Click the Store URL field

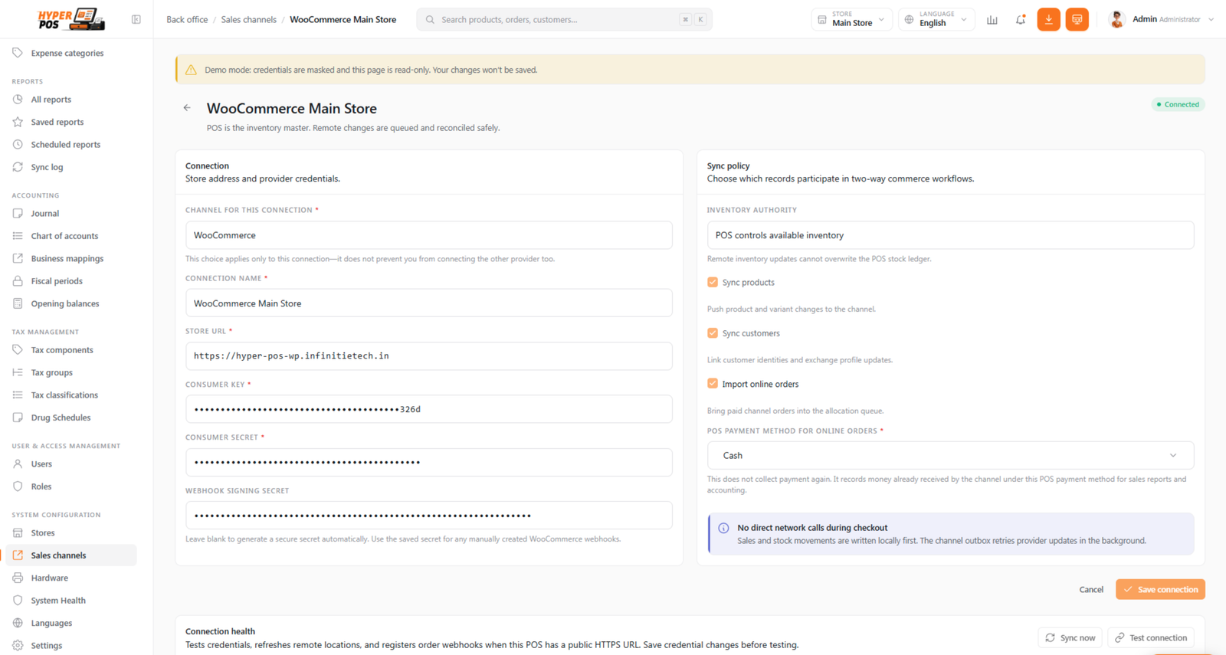[x=429, y=356]
